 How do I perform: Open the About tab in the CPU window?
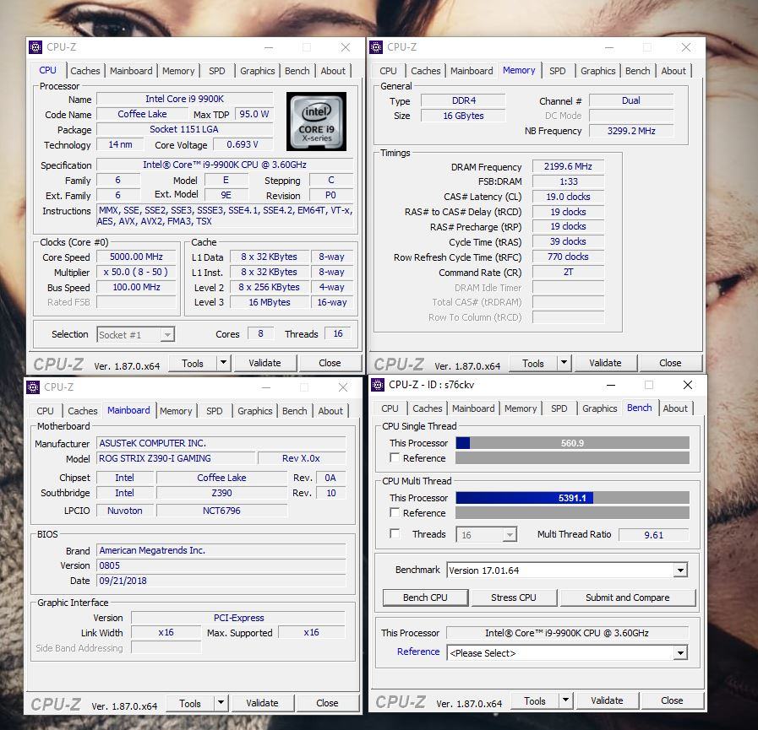pos(333,71)
